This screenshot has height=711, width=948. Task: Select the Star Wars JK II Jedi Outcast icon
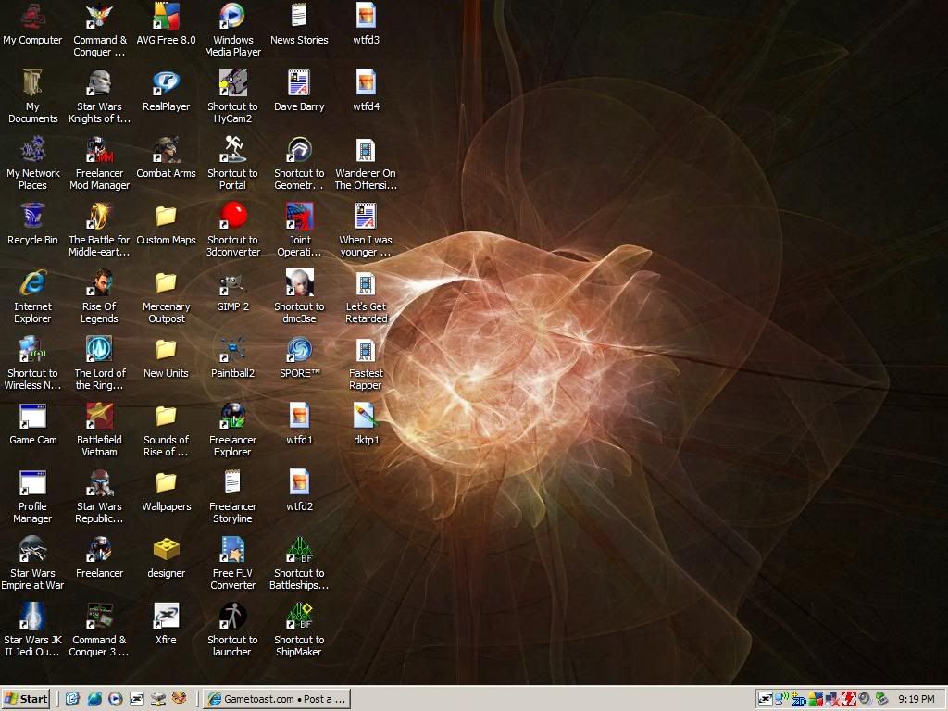[32, 616]
